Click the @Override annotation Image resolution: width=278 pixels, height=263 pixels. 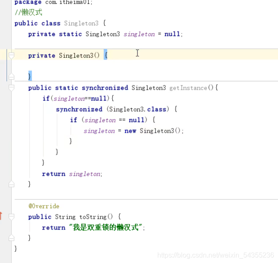44,206
